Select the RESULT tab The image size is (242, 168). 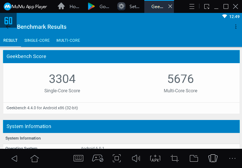pyautogui.click(x=10, y=40)
